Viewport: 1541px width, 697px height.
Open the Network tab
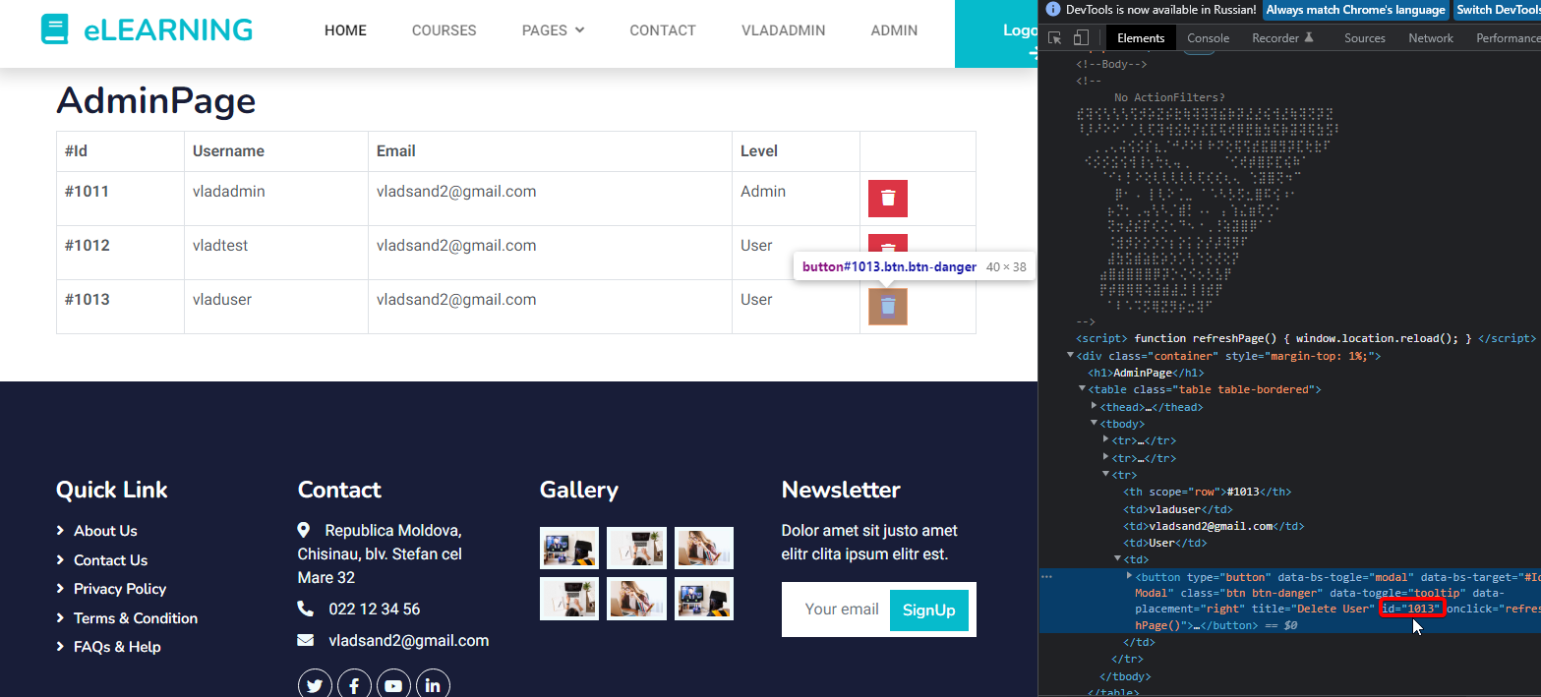pos(1430,38)
